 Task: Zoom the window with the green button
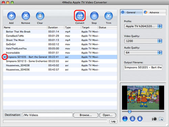click(x=12, y=2)
